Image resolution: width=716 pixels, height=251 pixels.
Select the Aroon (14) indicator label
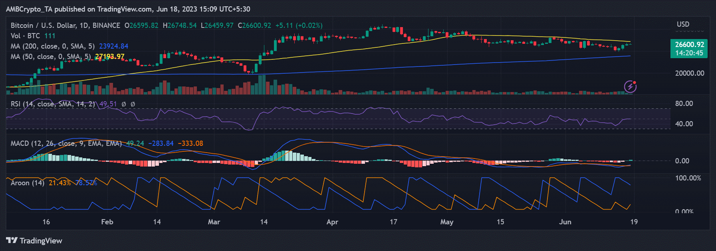(x=28, y=183)
